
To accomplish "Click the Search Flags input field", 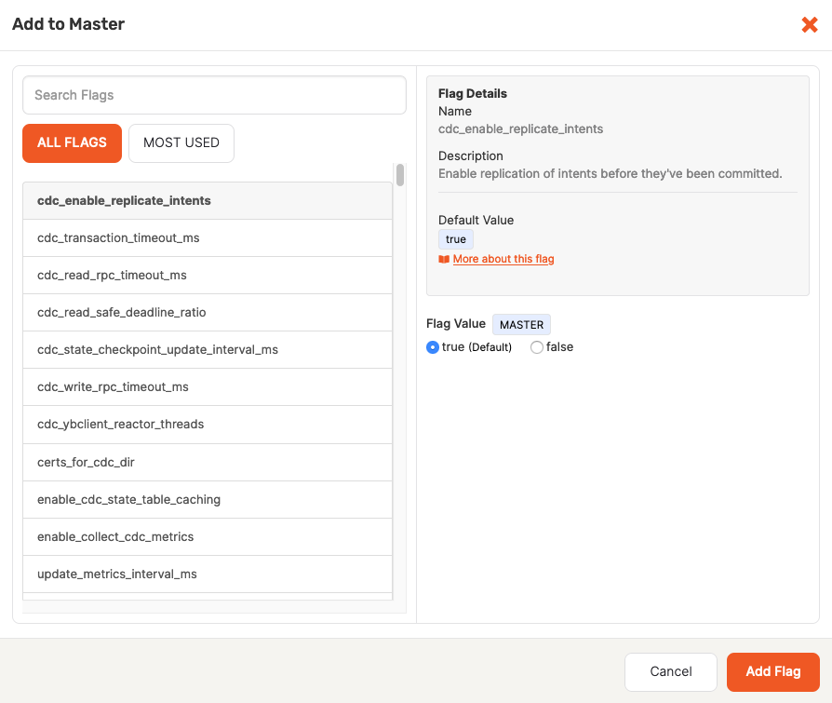I will [x=214, y=95].
